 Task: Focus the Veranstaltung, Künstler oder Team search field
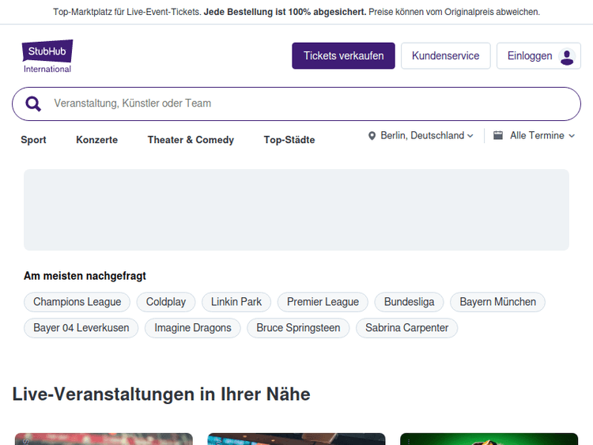coord(296,104)
